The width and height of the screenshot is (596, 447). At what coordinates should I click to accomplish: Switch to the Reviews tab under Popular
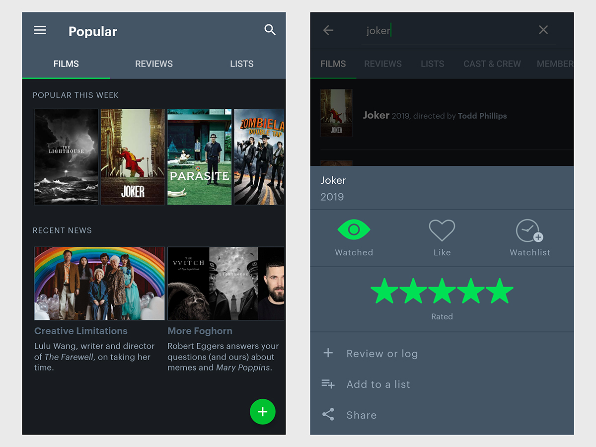(x=154, y=64)
